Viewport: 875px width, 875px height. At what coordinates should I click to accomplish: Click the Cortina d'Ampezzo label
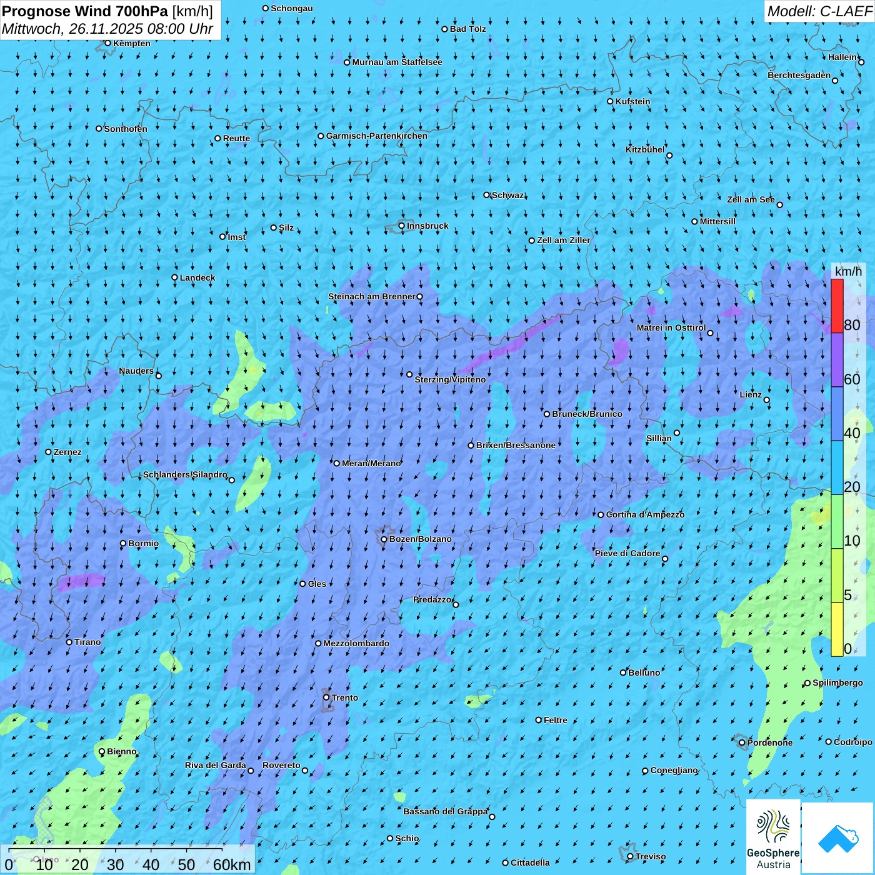646,514
